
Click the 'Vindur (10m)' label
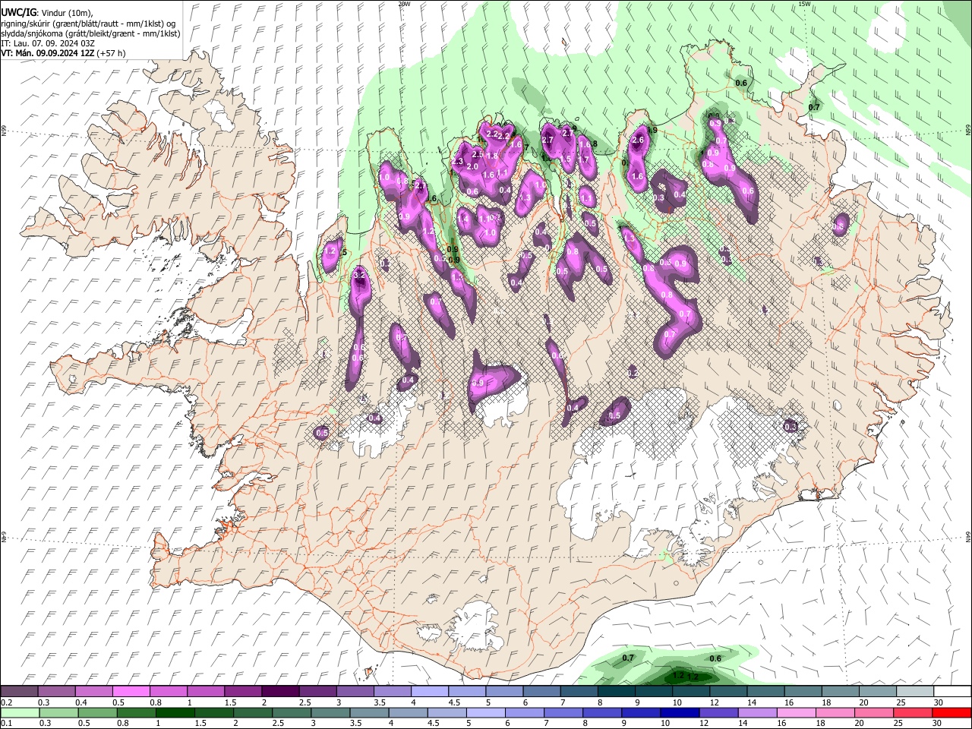pyautogui.click(x=66, y=13)
